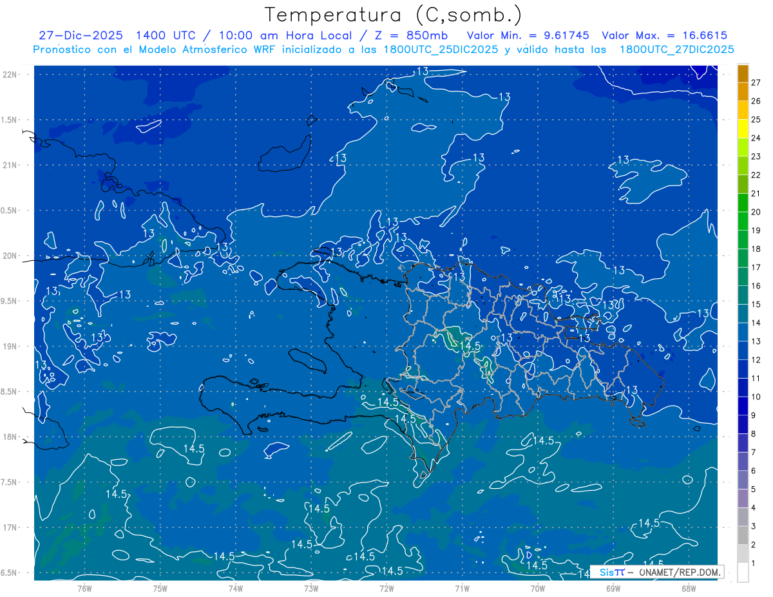Screen dimensions: 773x597
Task: Click the legend scale number 3
Action: [754, 526]
